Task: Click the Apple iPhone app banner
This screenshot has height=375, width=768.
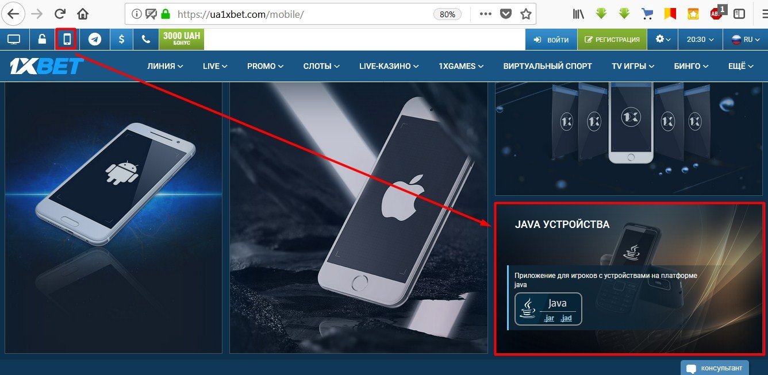Action: tap(359, 217)
